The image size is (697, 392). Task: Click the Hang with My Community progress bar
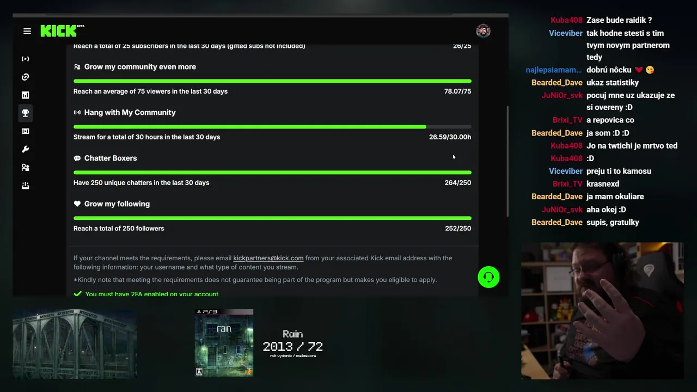272,127
